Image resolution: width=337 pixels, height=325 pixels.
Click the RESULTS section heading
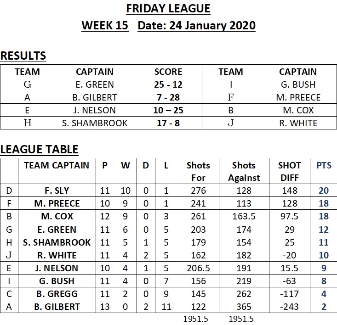[23, 56]
